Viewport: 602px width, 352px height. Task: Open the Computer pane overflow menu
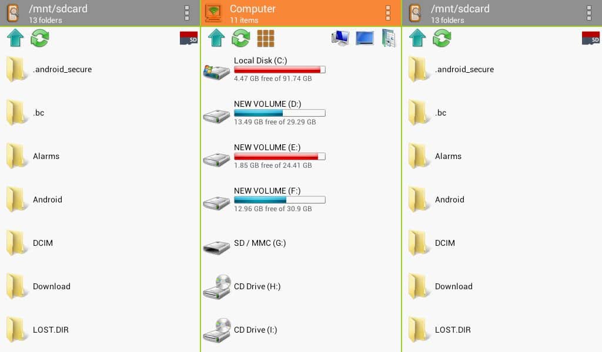(388, 13)
